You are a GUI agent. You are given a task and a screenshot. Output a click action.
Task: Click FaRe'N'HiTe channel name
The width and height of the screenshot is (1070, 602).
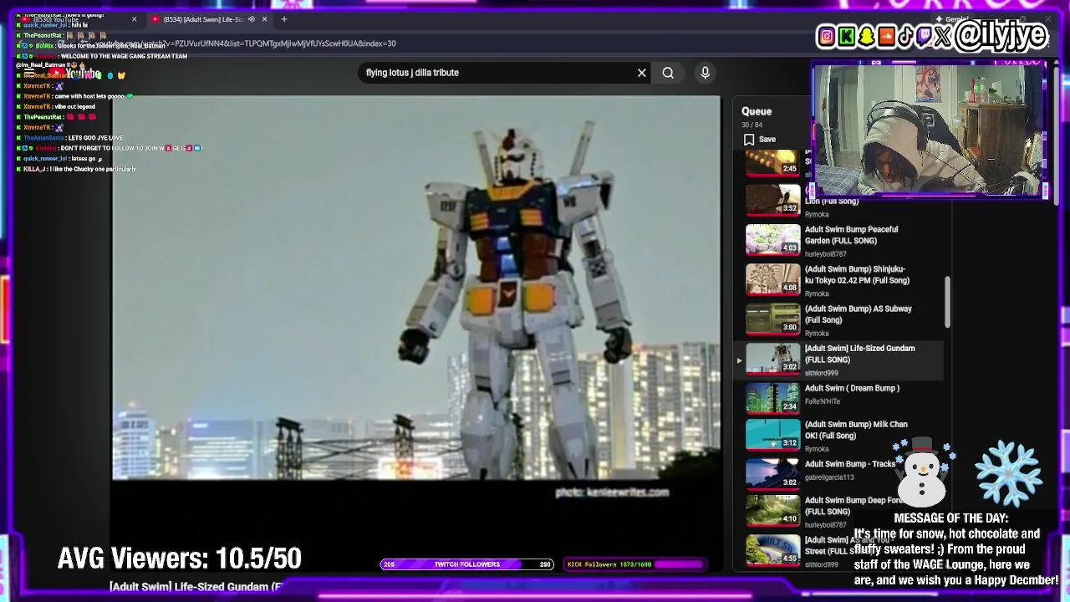[x=823, y=402]
